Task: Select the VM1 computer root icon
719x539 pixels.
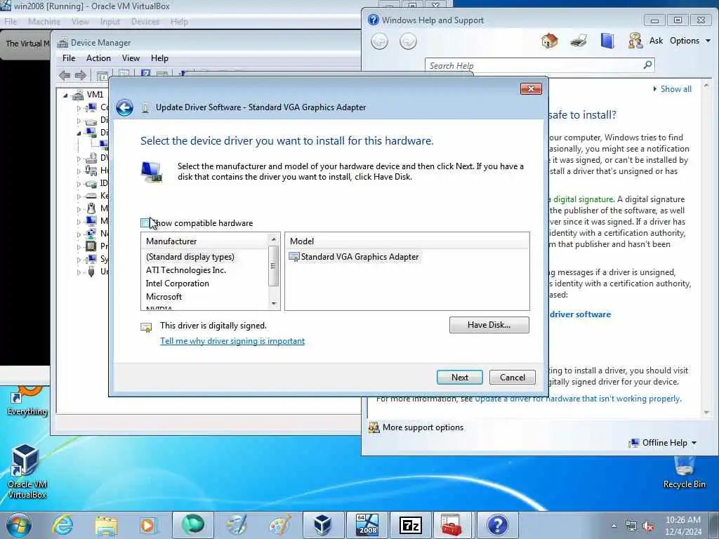Action: tap(78, 95)
